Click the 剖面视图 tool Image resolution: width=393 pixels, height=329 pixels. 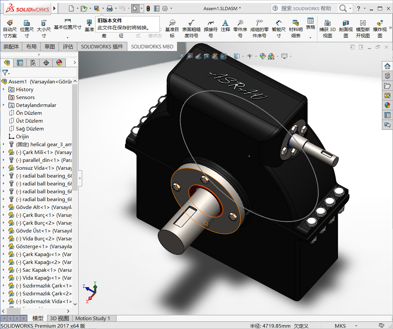[x=346, y=29]
